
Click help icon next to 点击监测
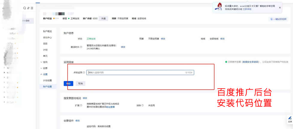84,73
